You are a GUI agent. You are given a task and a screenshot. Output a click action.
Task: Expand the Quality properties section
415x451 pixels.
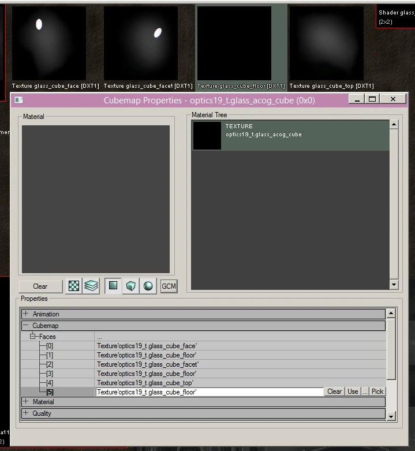coord(26,413)
